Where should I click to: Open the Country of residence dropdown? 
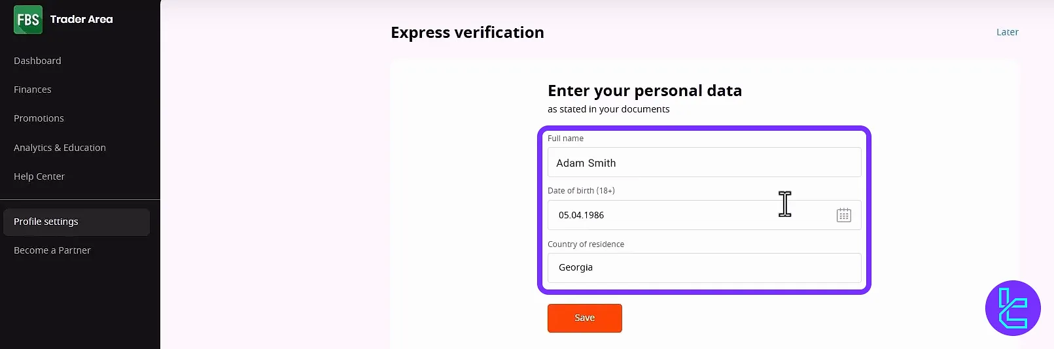tap(704, 267)
